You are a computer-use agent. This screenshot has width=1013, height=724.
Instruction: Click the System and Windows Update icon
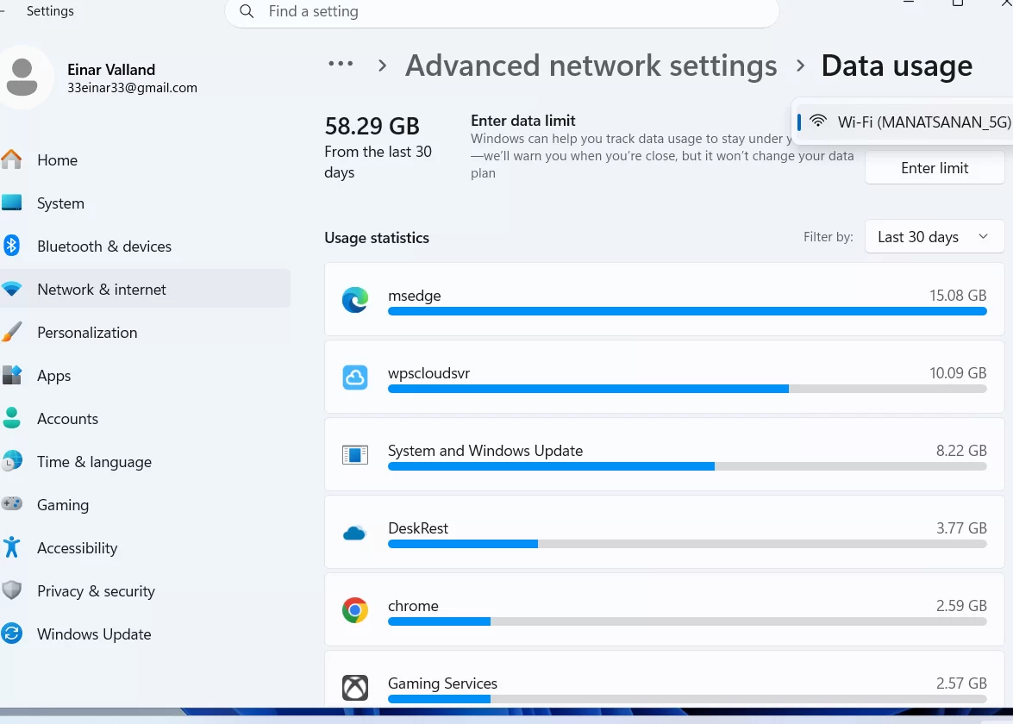[x=354, y=455]
